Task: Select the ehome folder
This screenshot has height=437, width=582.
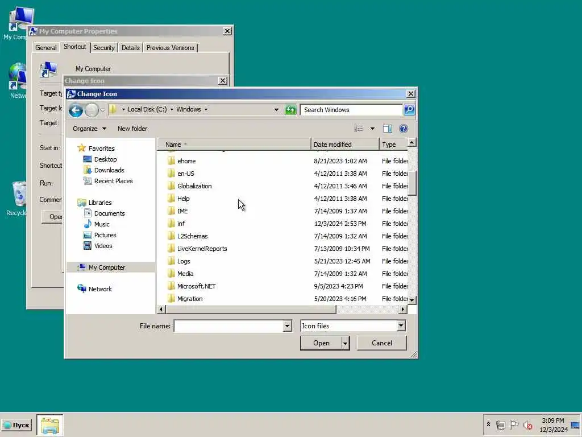Action: (186, 161)
